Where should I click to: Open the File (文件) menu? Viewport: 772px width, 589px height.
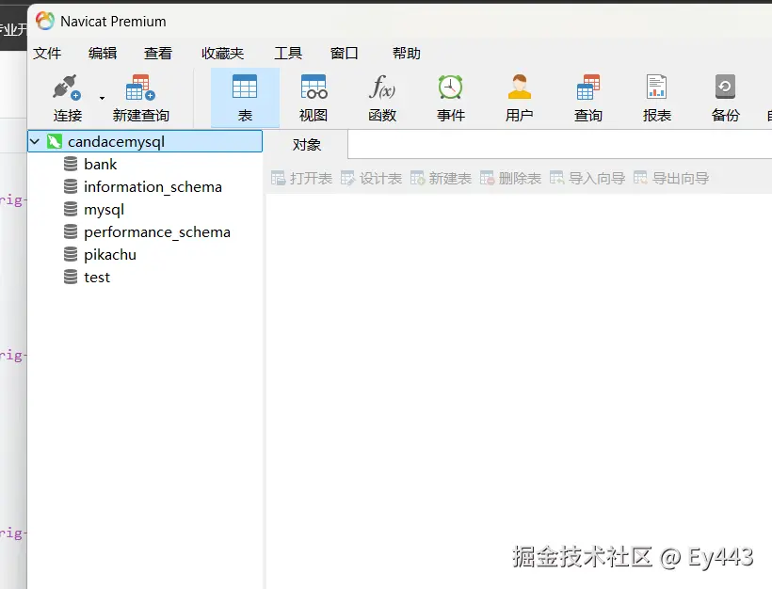click(x=47, y=53)
